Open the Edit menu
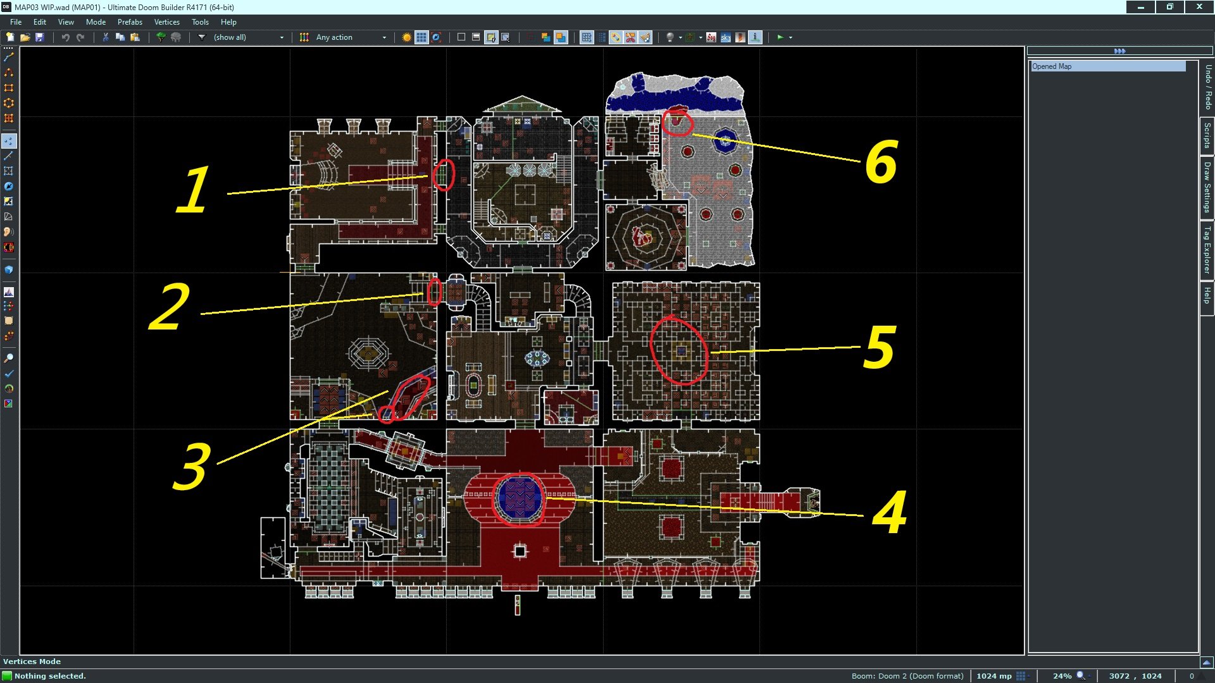 pyautogui.click(x=40, y=22)
